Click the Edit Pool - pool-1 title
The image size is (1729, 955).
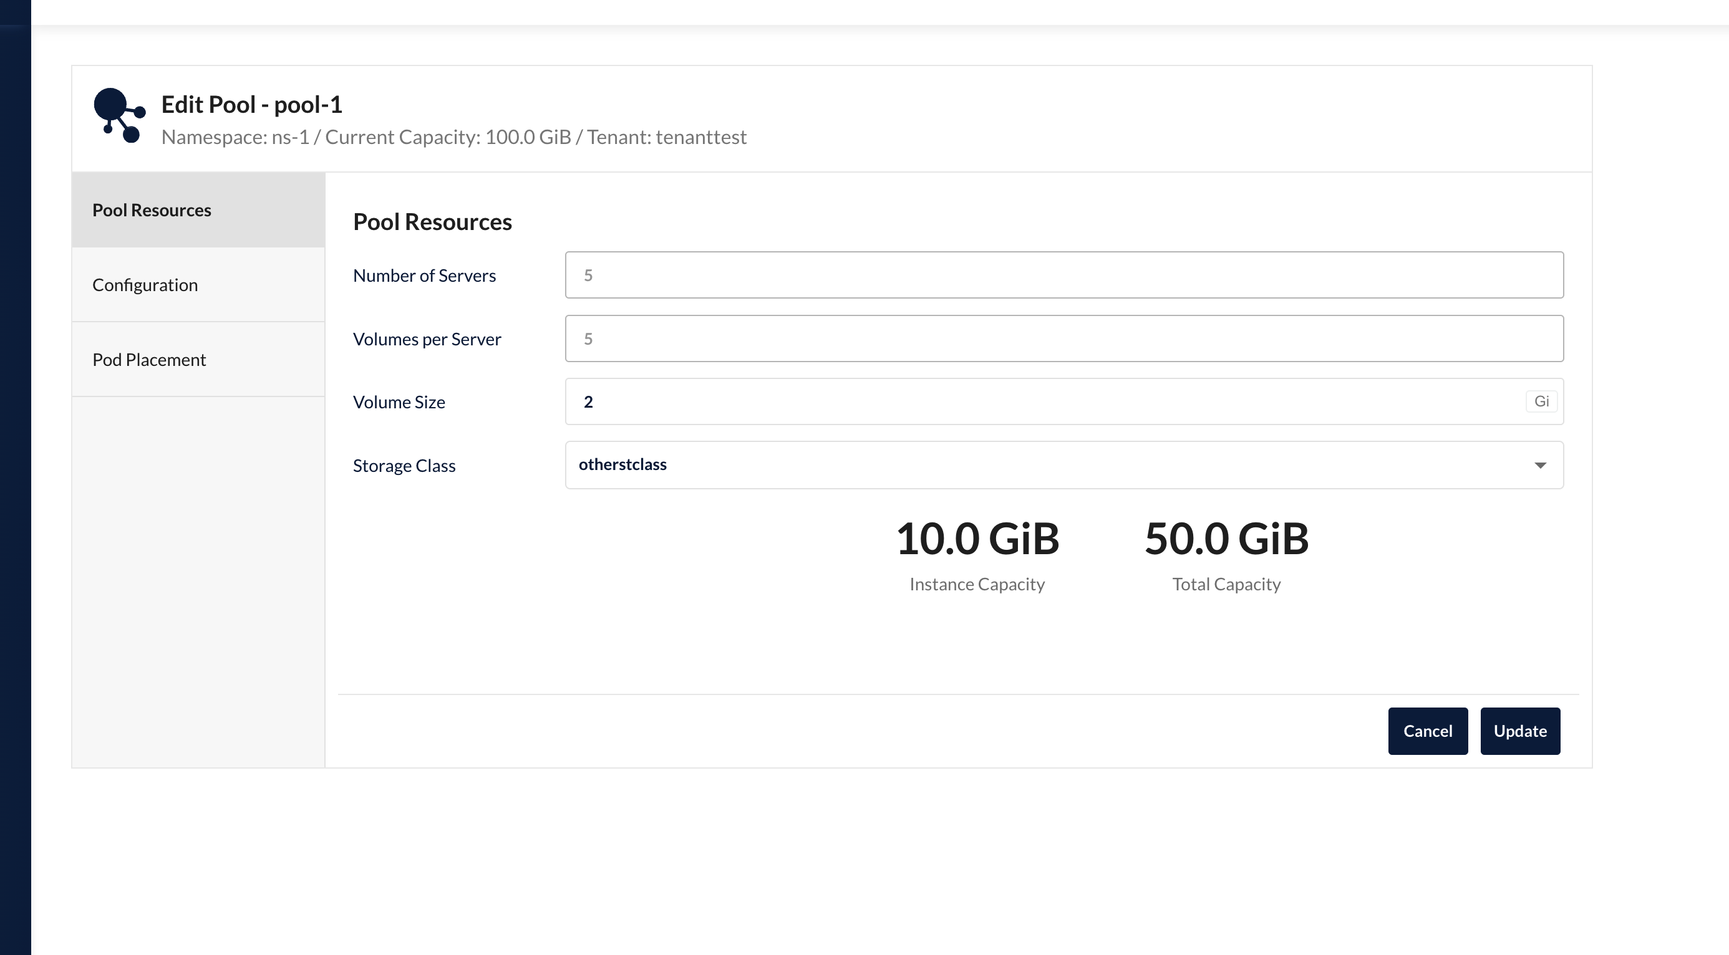pos(252,105)
